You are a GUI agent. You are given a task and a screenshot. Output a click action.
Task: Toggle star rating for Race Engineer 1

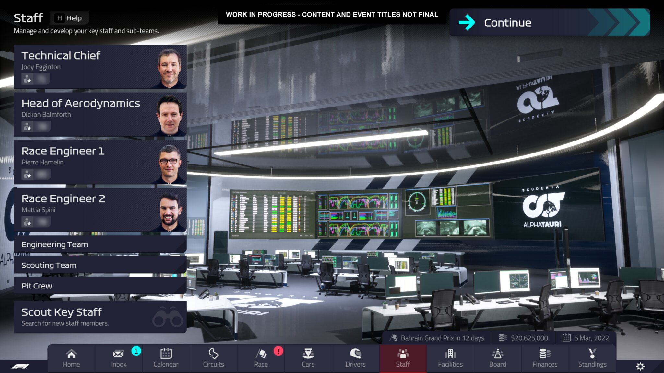click(28, 175)
